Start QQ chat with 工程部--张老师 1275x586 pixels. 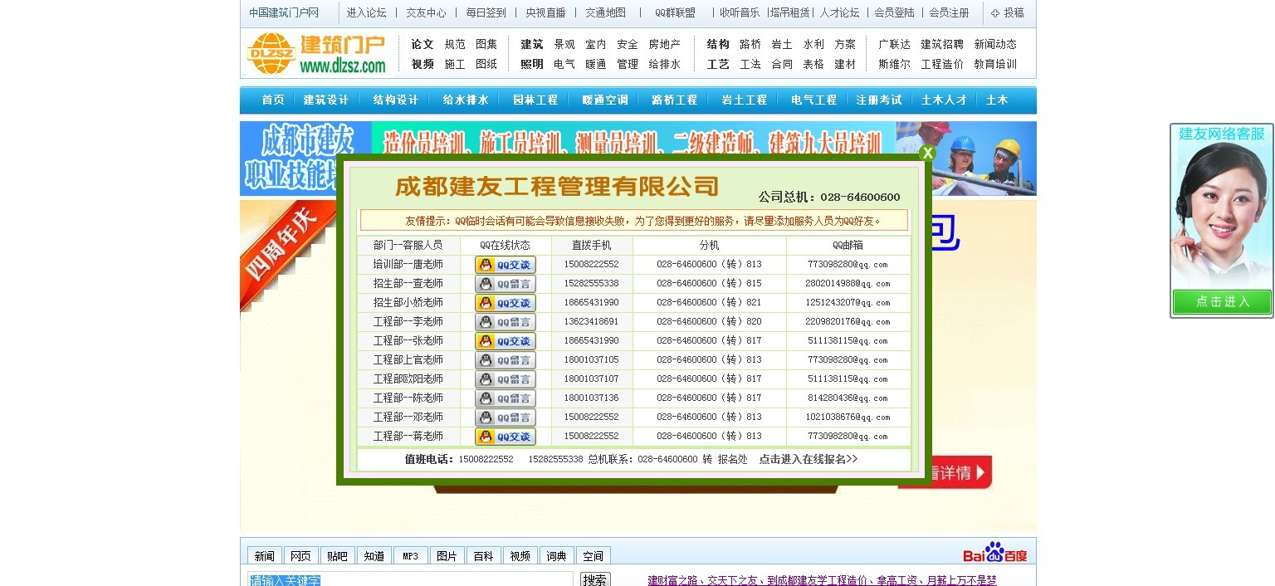click(x=505, y=340)
